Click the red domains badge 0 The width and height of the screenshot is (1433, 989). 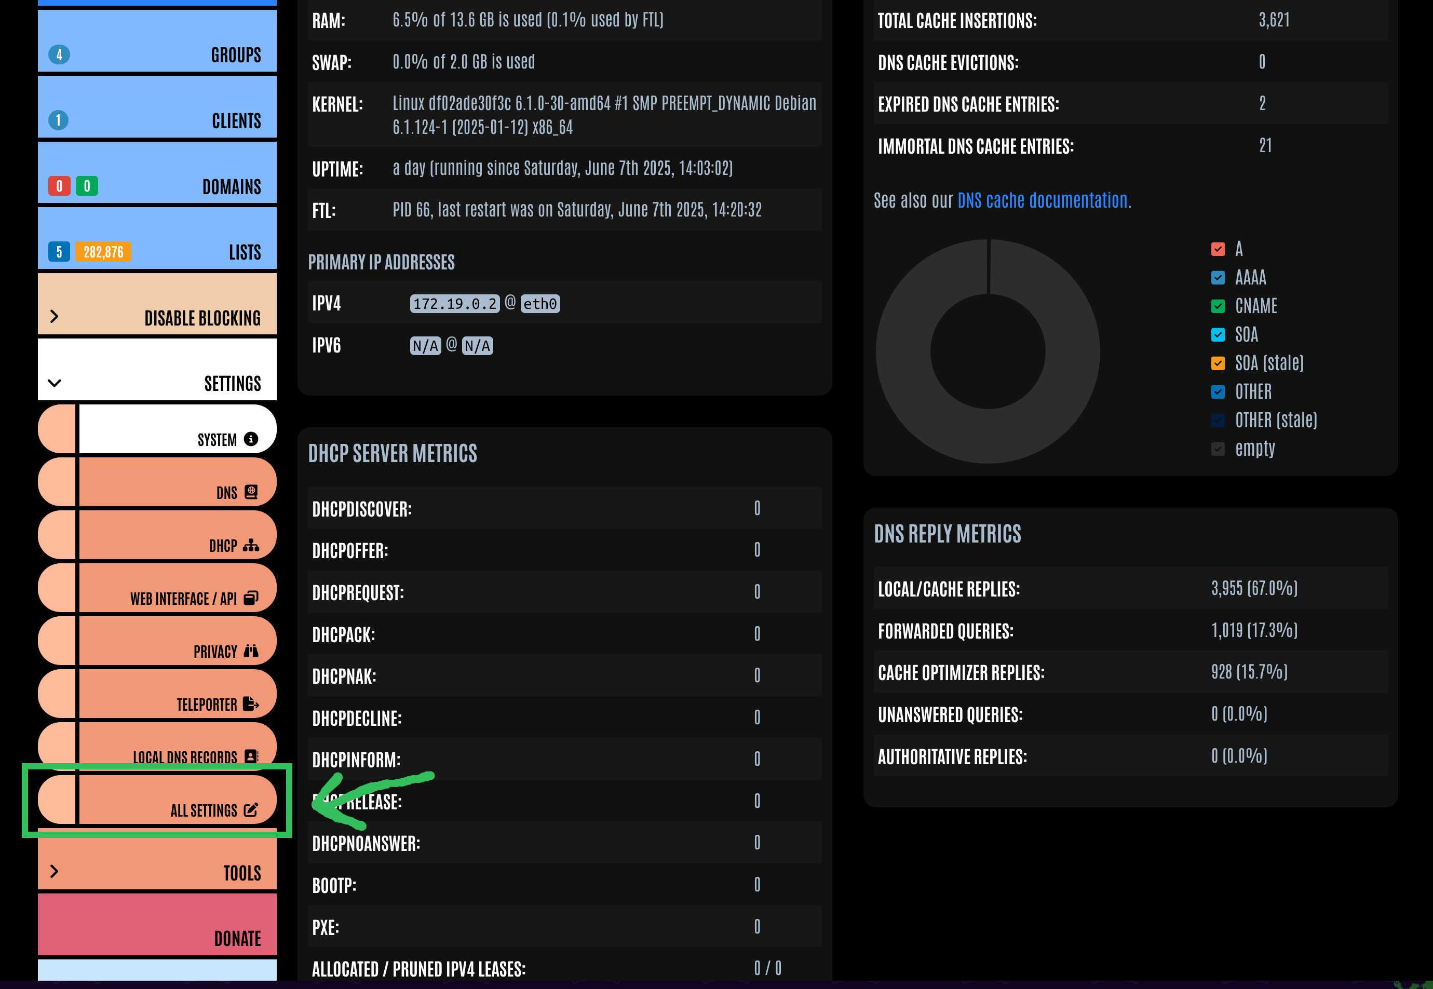60,186
